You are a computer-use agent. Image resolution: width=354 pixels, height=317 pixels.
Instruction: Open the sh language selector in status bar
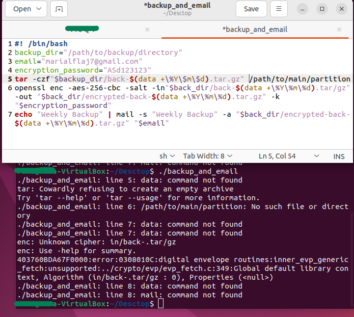pos(167,156)
